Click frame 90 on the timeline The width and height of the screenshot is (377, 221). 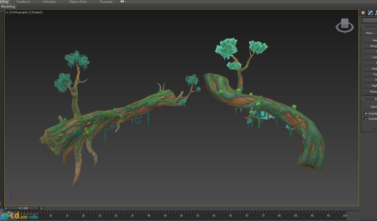312,215
